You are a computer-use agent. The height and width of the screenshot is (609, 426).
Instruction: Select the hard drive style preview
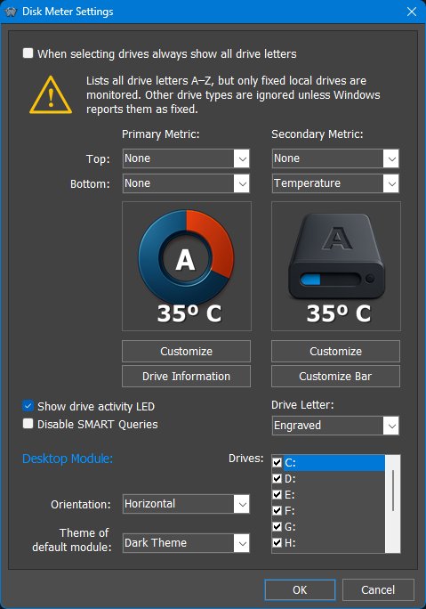tap(336, 266)
